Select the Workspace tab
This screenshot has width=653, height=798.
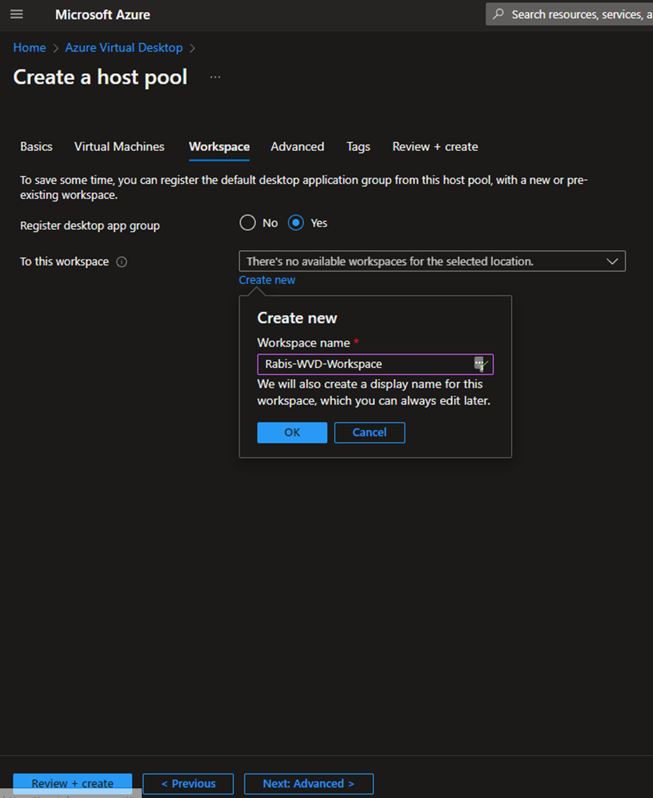coord(219,147)
